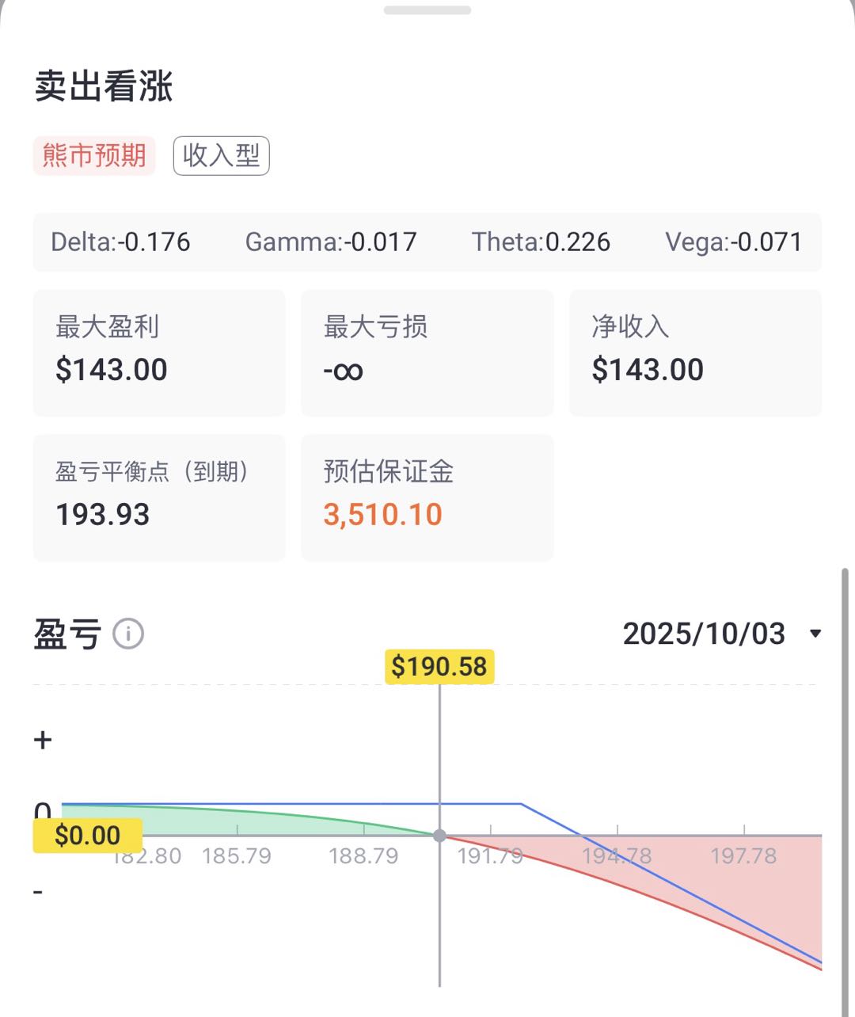Click the $0.00 profit/loss label
Screen dimensions: 855x1017
click(87, 836)
